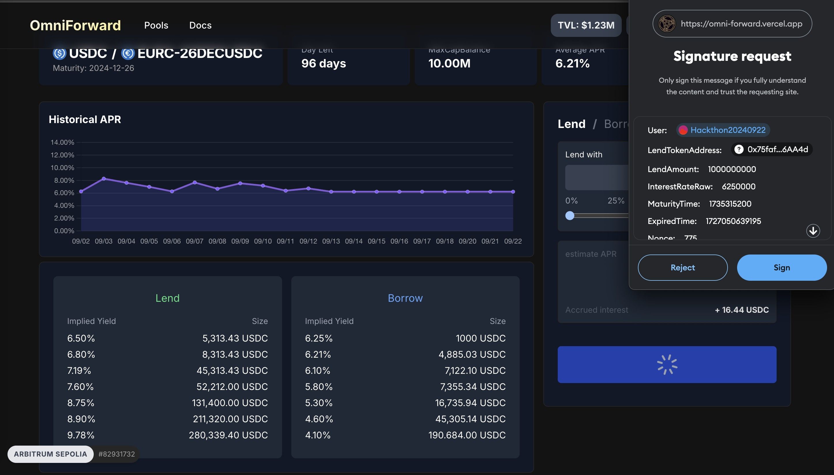Click the site favicon in wallet popup
The height and width of the screenshot is (475, 834).
coord(667,24)
